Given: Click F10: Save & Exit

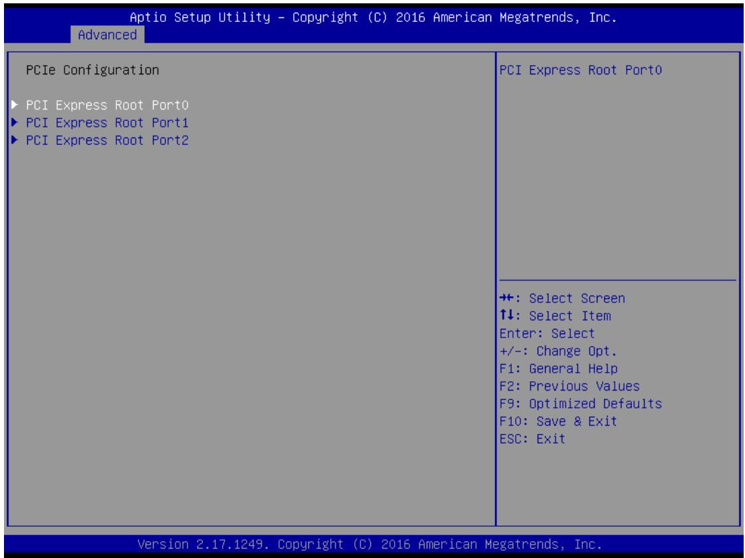Looking at the screenshot, I should point(558,421).
